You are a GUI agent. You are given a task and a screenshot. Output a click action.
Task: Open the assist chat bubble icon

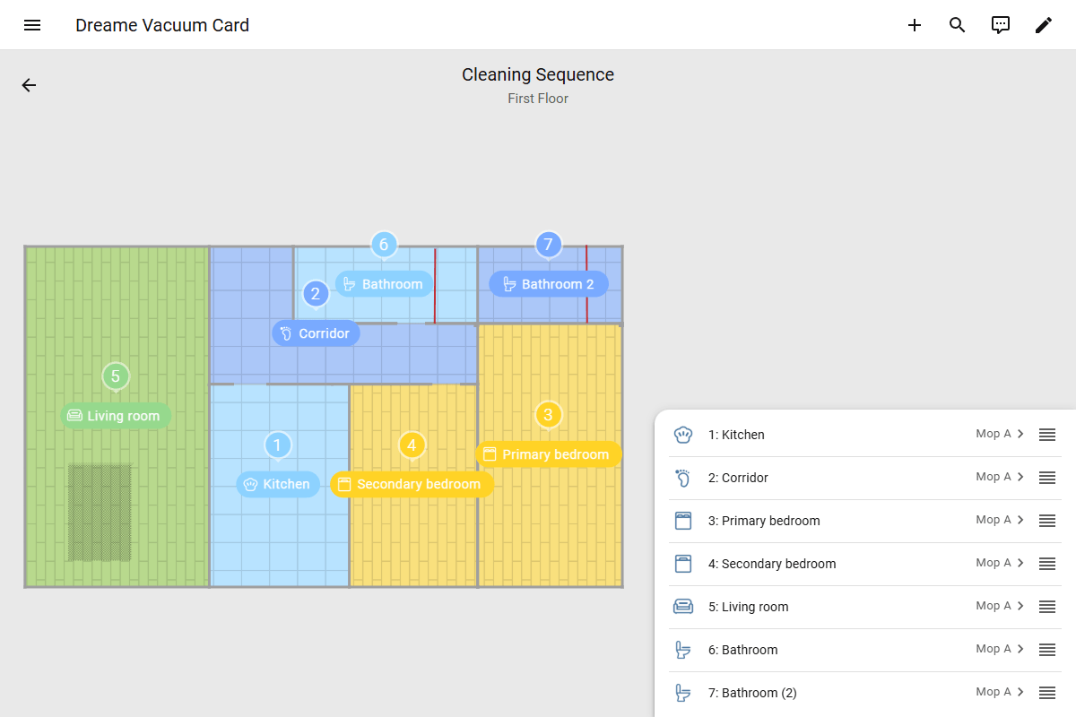1001,25
